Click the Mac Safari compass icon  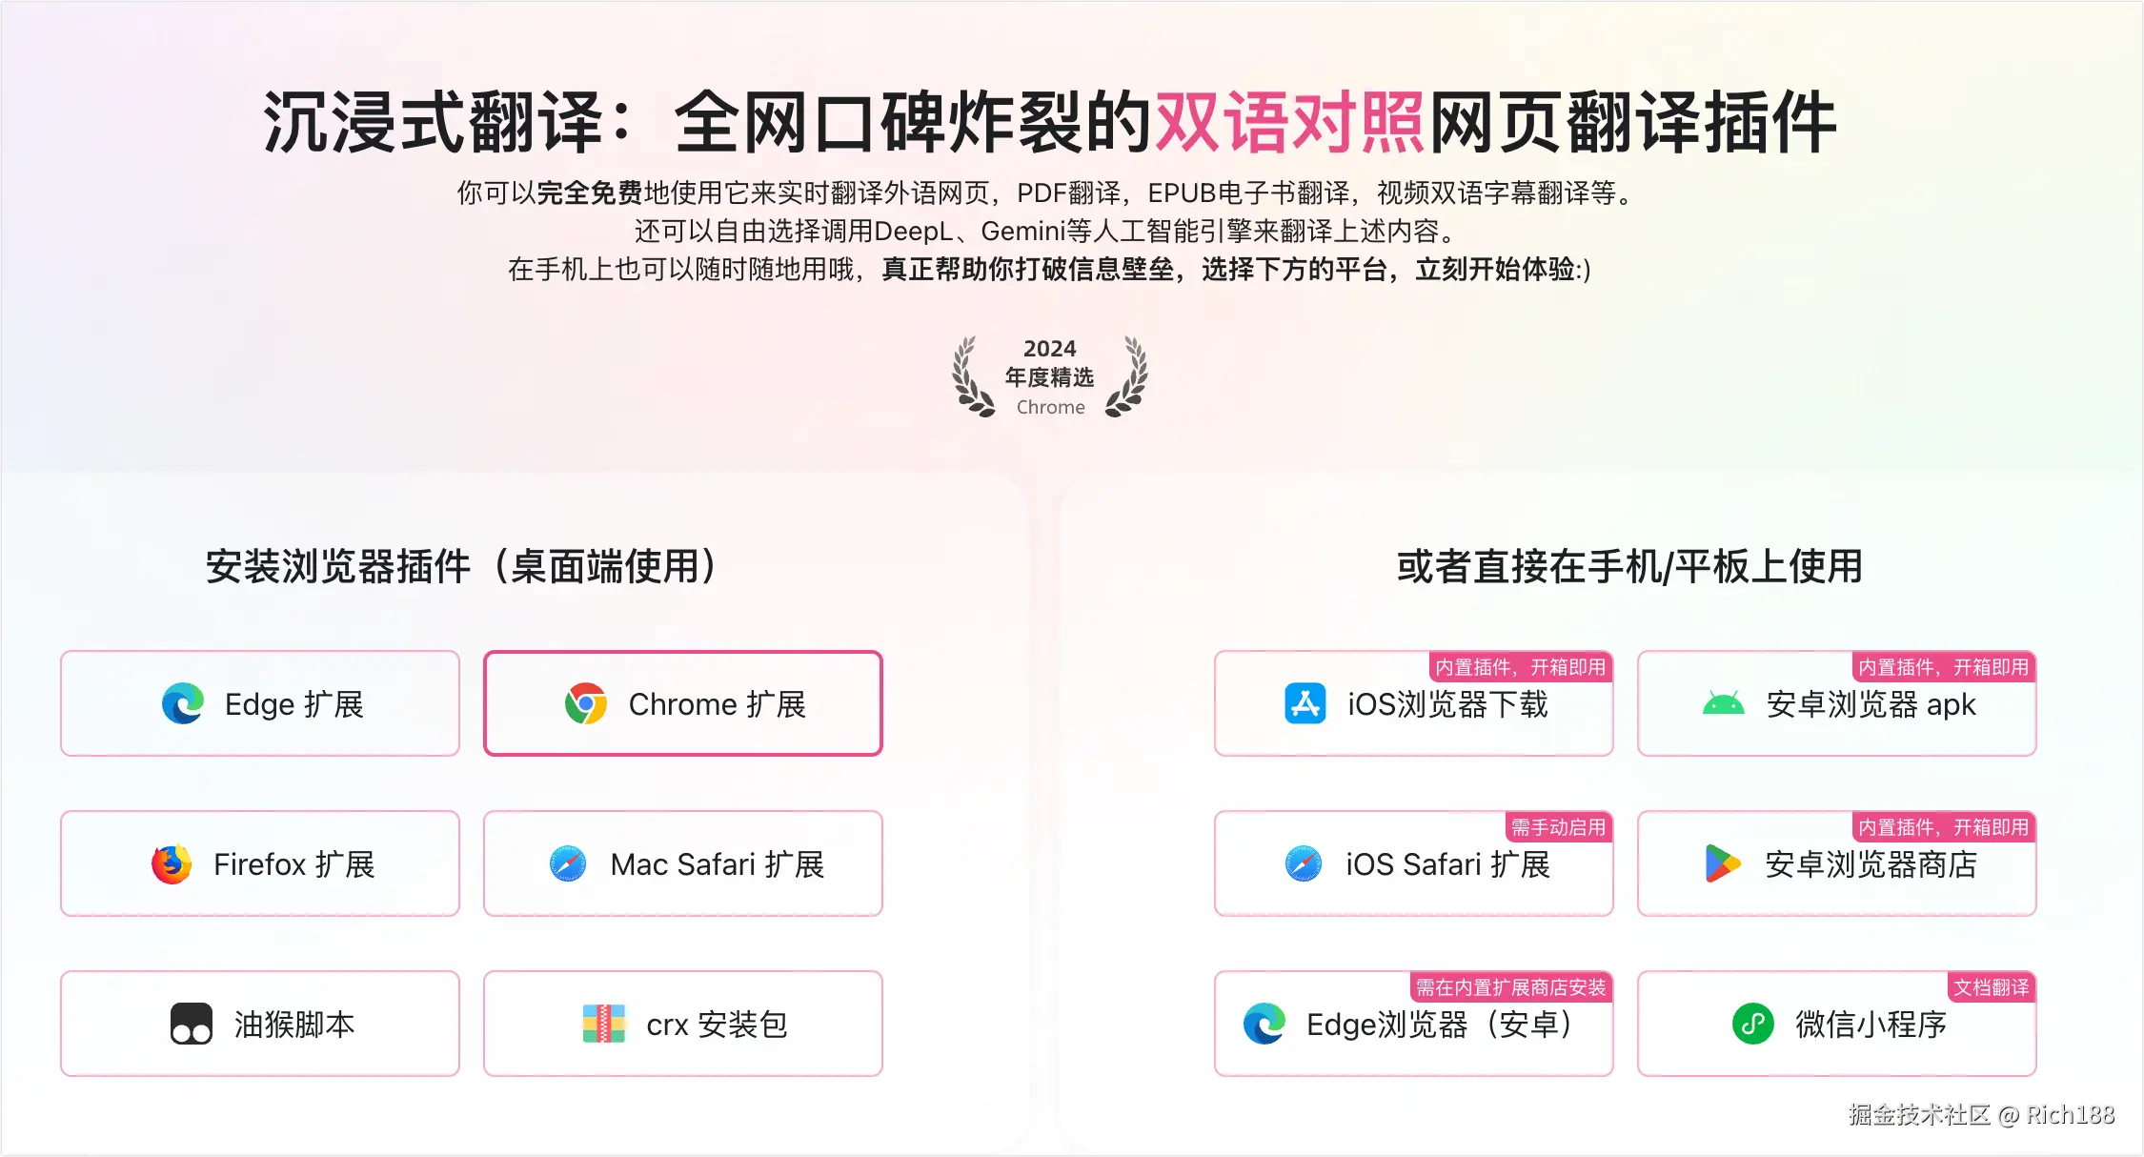568,864
